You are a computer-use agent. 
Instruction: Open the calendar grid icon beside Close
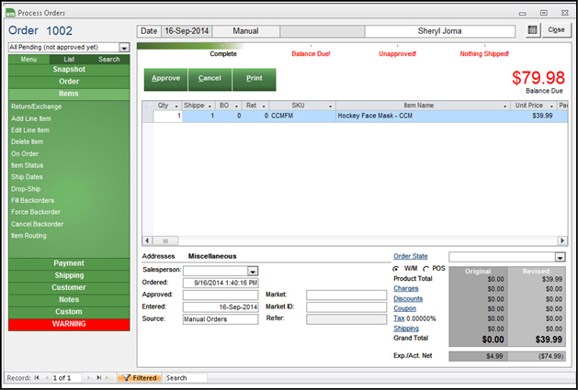[533, 30]
